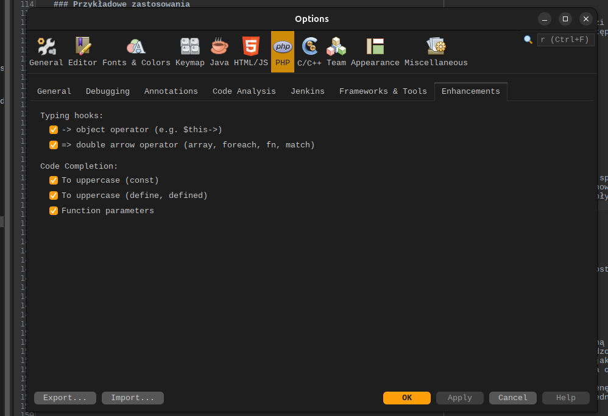Screen dimensions: 608x416
Task: Uncheck To uppercase (const) option
Action: tap(54, 180)
